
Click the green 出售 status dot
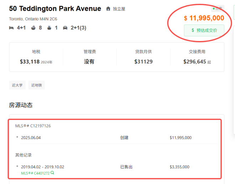(x=214, y=8)
